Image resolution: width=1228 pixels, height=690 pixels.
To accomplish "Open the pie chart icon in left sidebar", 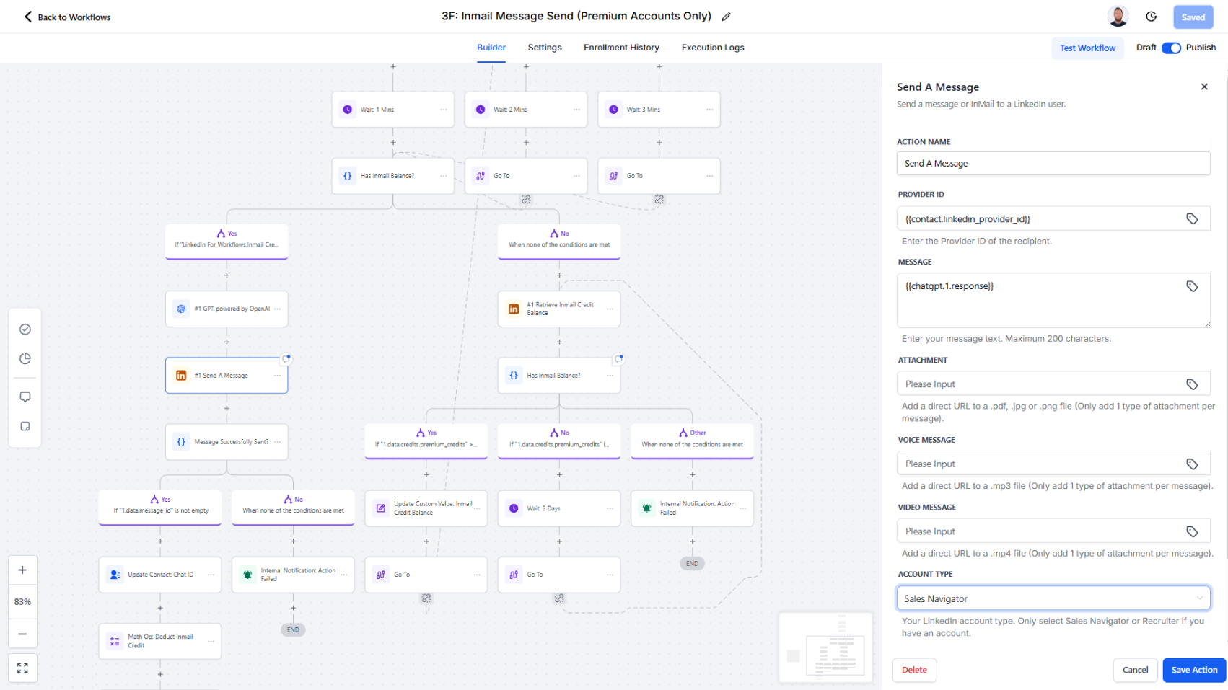I will tap(25, 358).
